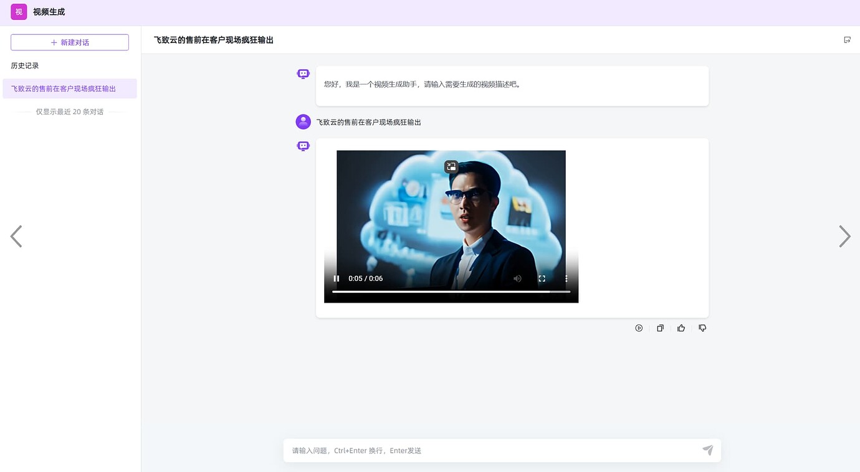Click the first assistant robot avatar
The width and height of the screenshot is (860, 472).
point(303,74)
